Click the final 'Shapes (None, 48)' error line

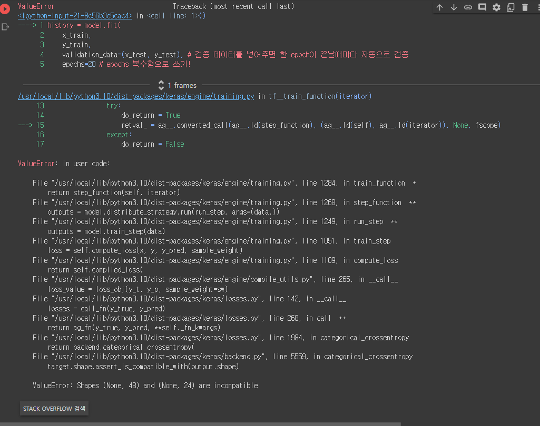[x=145, y=386]
